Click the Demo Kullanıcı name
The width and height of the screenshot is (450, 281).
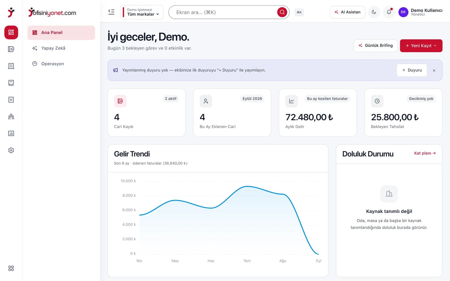[x=426, y=10]
